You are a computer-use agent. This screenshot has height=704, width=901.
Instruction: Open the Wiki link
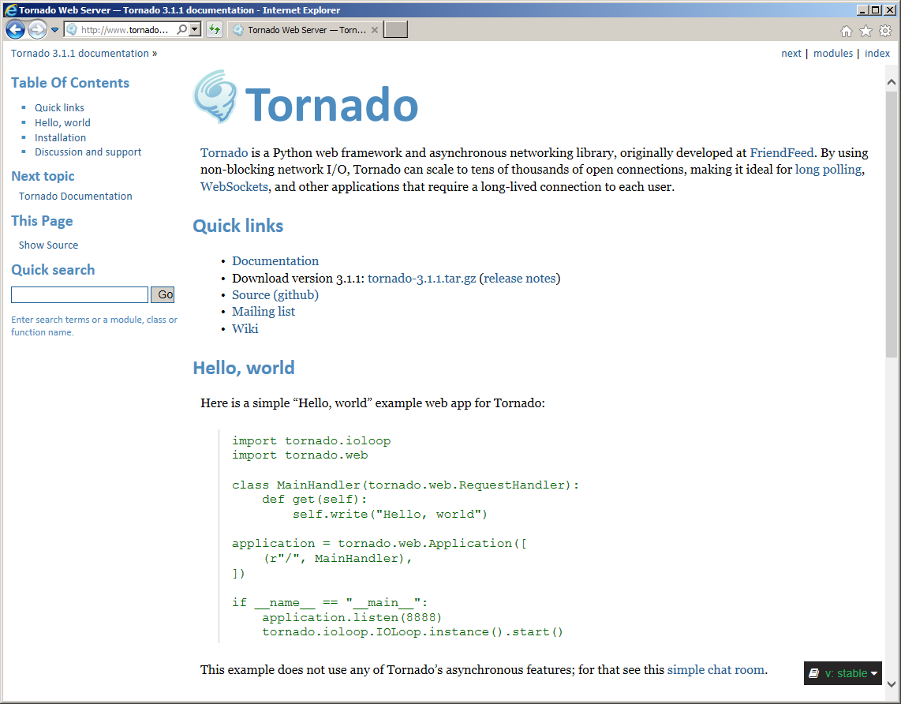click(x=245, y=329)
